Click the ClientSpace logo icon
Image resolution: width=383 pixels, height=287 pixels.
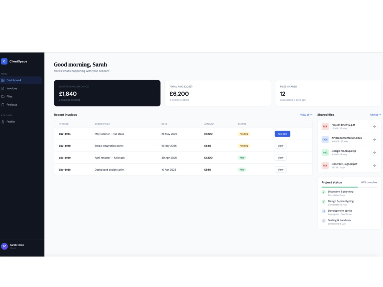(x=4, y=61)
